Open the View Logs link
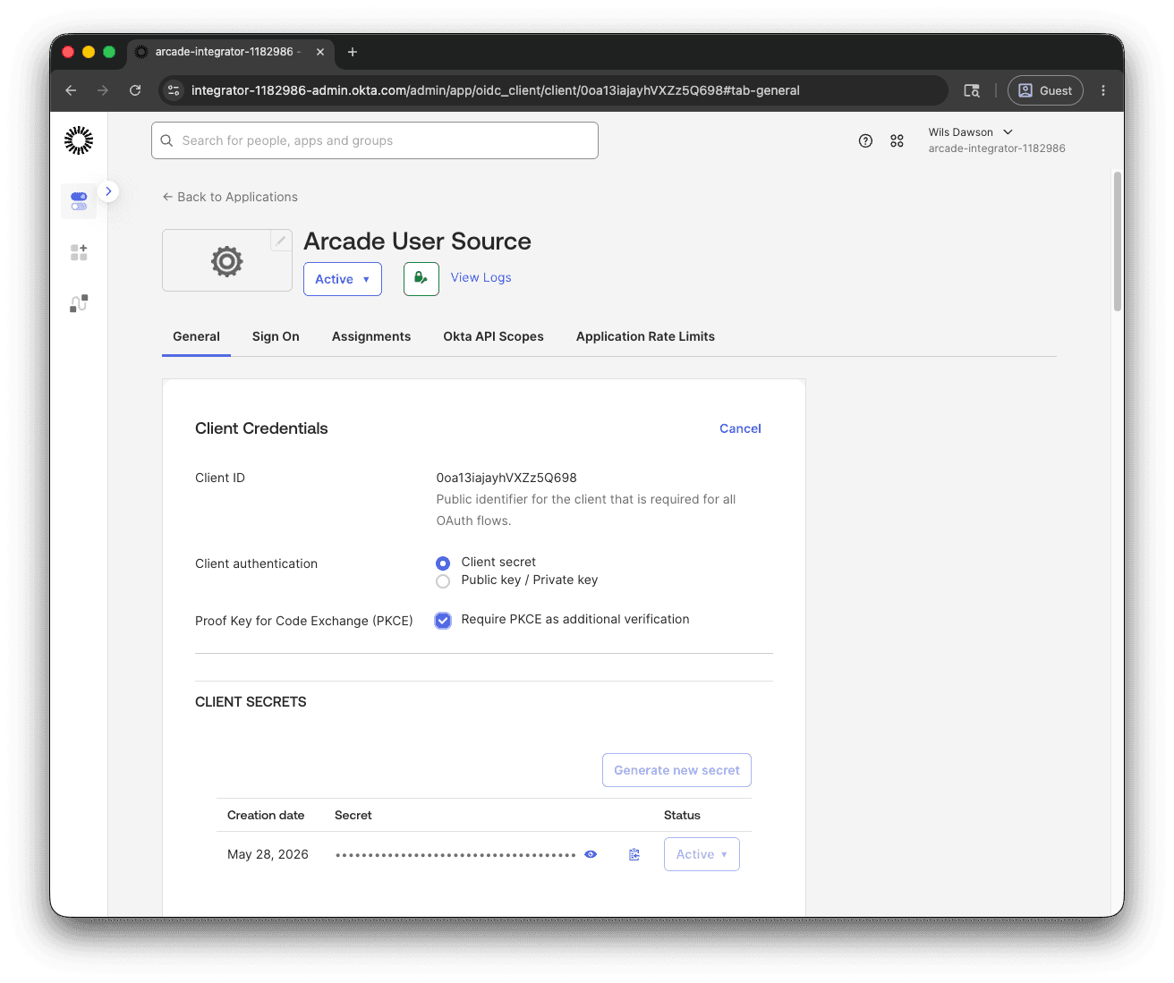 pyautogui.click(x=481, y=277)
